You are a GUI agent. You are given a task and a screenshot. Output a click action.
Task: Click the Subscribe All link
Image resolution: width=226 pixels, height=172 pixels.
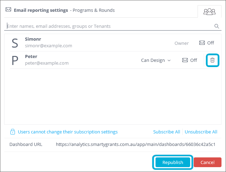(167, 132)
